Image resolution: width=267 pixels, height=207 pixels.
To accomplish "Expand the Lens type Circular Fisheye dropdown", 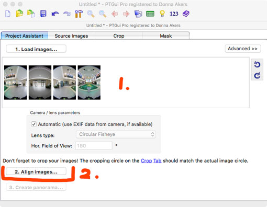I will click(x=116, y=134).
